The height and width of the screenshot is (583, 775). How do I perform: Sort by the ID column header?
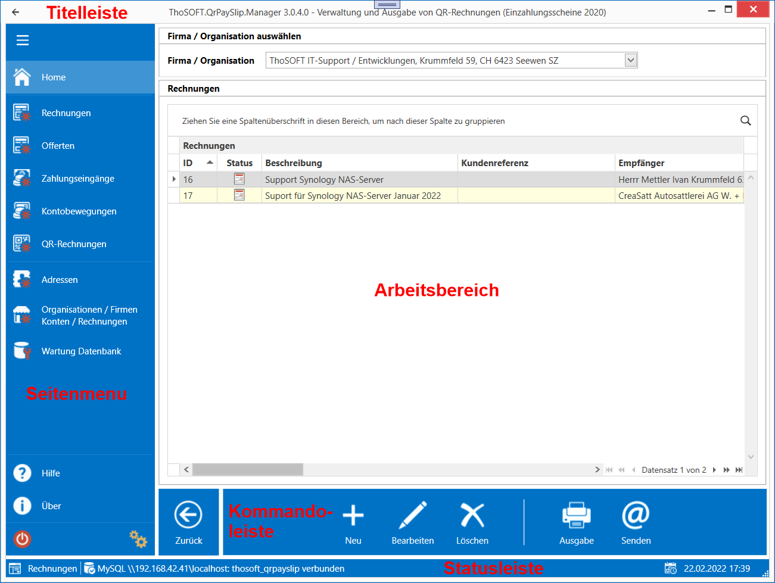click(198, 163)
